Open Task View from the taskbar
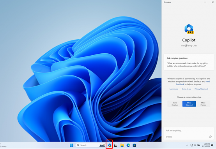Screen dimensions: 216x149 point(115,145)
